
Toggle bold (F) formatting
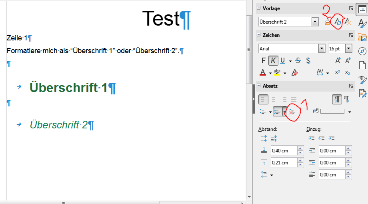click(x=263, y=61)
